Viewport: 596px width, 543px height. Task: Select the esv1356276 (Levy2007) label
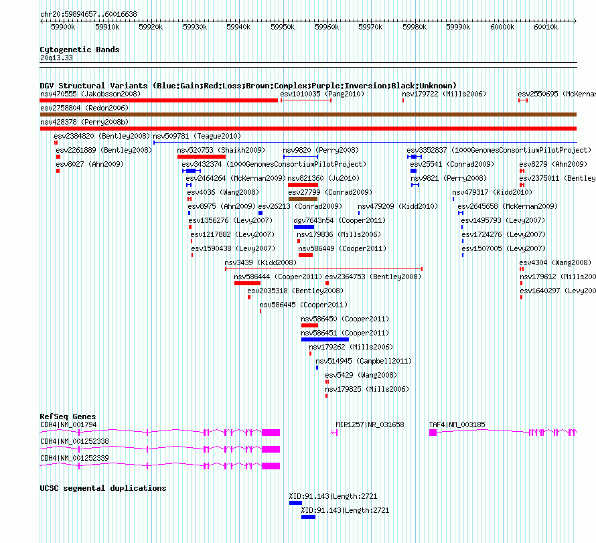pyautogui.click(x=230, y=220)
